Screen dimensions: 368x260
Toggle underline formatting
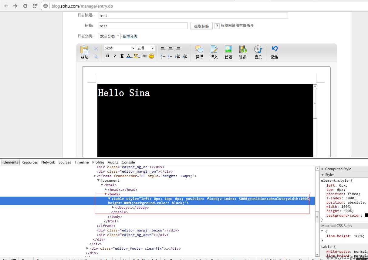pos(122,56)
